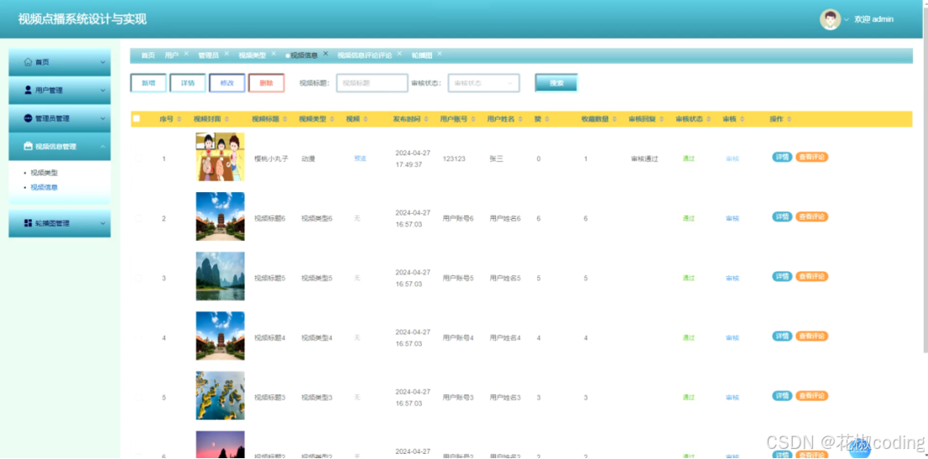Switch to the 视频类型 tab
The height and width of the screenshot is (459, 928).
click(x=252, y=55)
